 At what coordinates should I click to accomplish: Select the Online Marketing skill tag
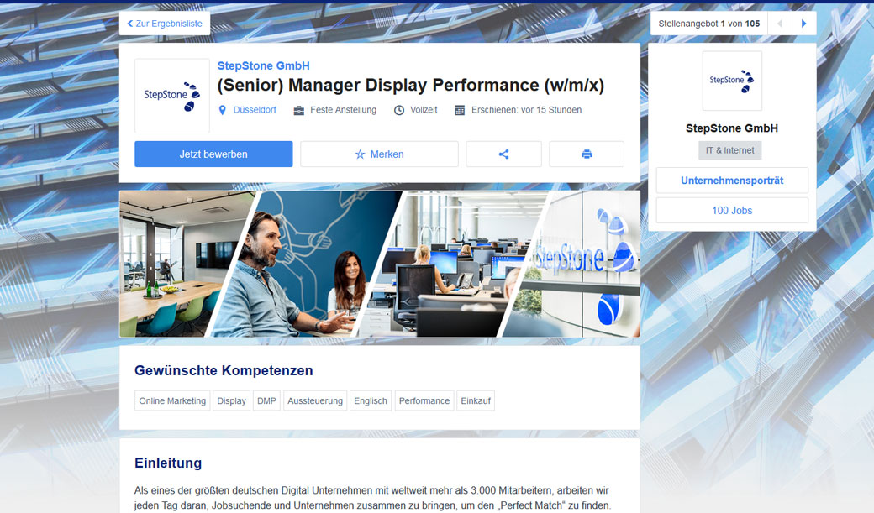[172, 401]
